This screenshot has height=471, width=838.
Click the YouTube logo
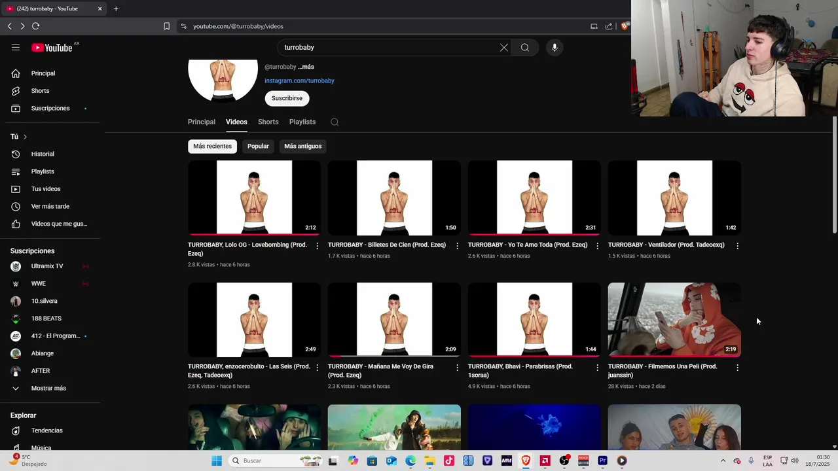pyautogui.click(x=52, y=47)
